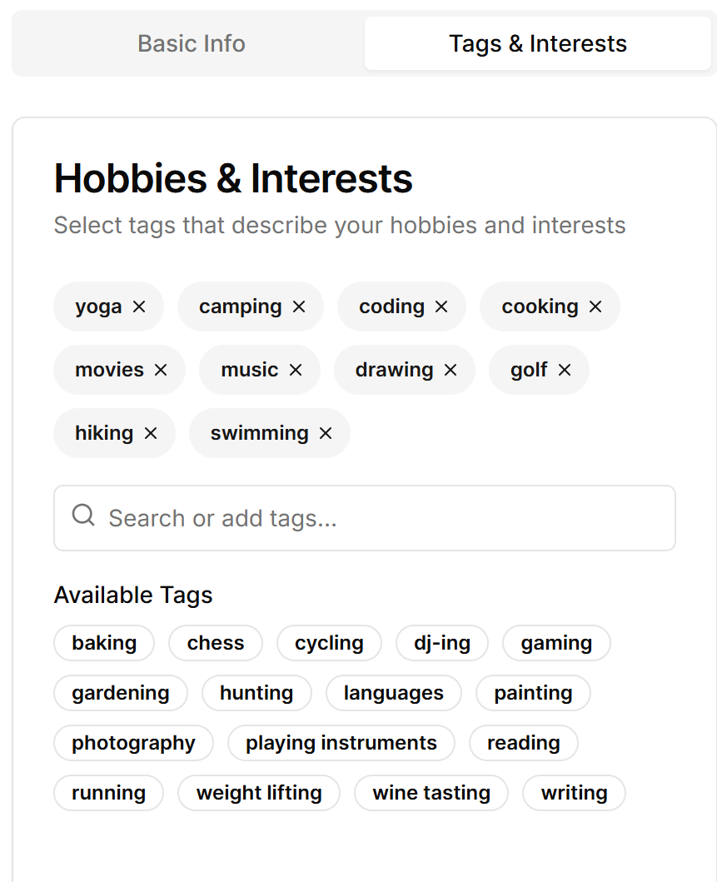
Task: Delete the cooking tag
Action: click(x=595, y=306)
